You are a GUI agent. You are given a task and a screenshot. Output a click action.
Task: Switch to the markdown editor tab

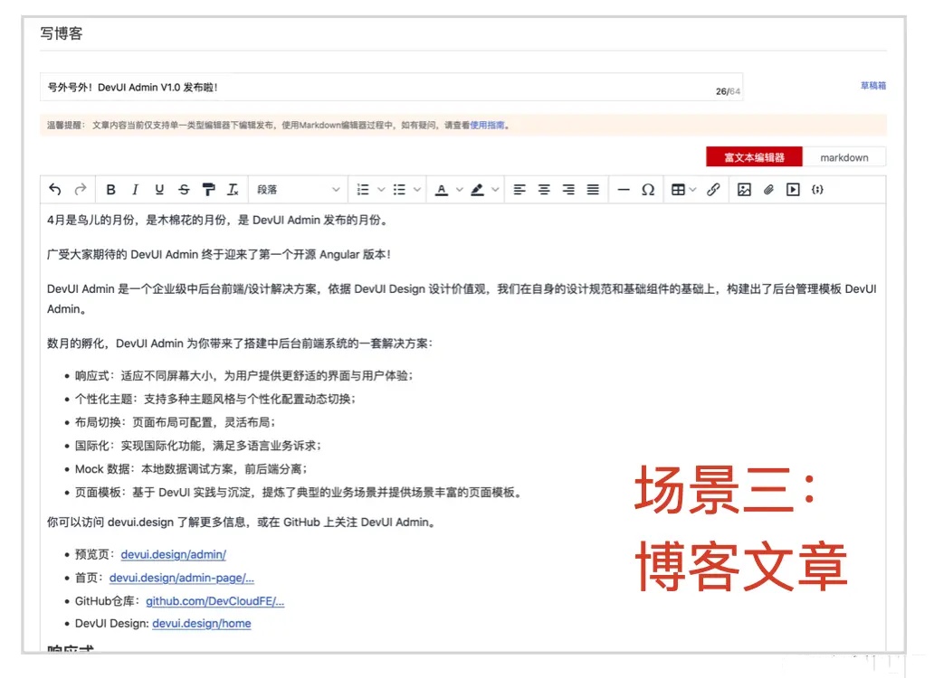click(x=843, y=157)
